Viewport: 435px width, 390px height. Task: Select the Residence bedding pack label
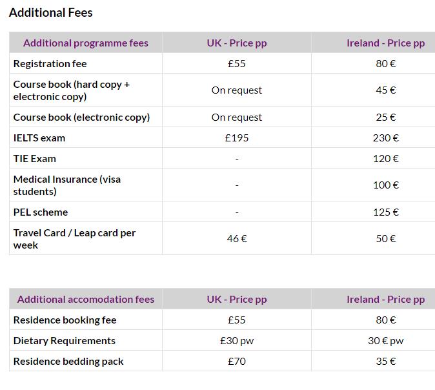click(68, 362)
